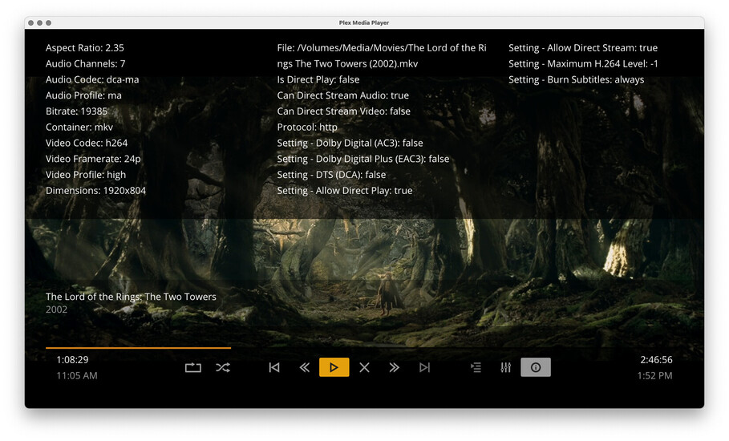Skip to previous item

(274, 367)
